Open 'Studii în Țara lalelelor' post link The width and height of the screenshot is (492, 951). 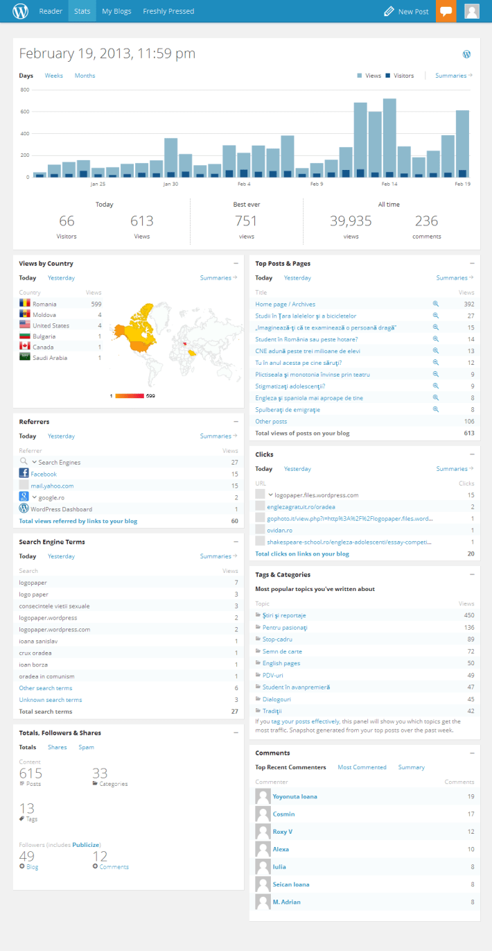(x=306, y=316)
